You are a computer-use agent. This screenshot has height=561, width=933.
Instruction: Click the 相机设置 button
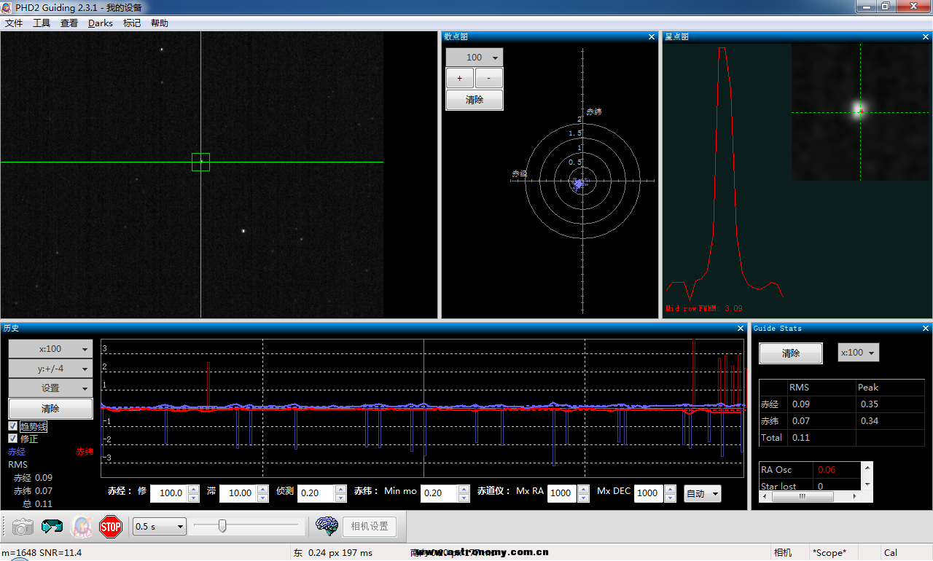click(370, 526)
